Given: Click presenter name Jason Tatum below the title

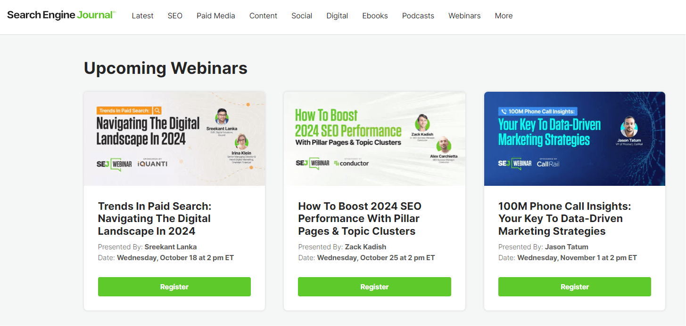Looking at the screenshot, I should pos(567,246).
